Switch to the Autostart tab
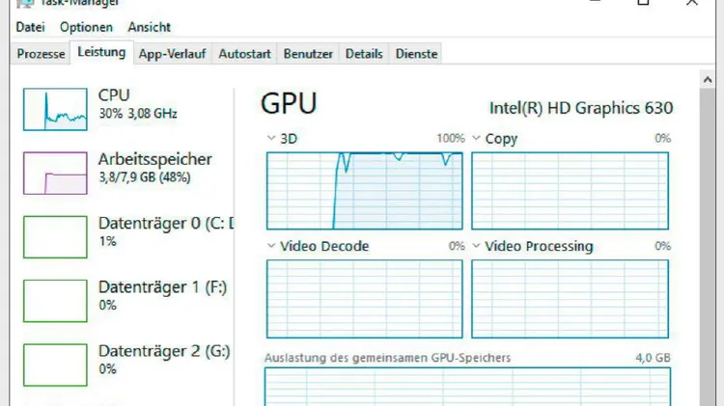 (245, 54)
